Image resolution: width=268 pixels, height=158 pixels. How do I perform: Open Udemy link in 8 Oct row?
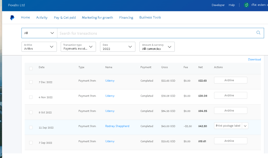[x=110, y=111]
